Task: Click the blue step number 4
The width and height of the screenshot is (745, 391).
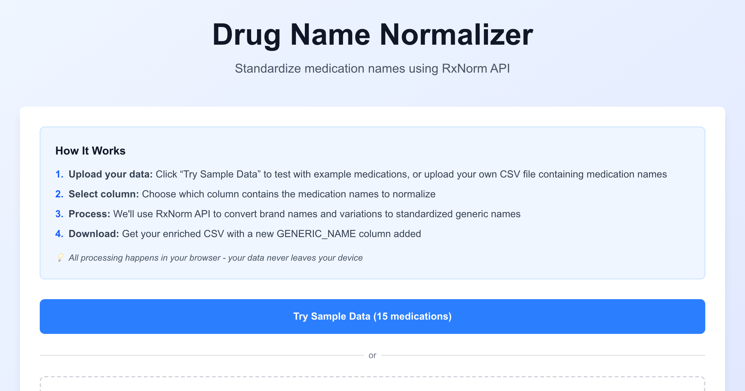Action: tap(59, 234)
